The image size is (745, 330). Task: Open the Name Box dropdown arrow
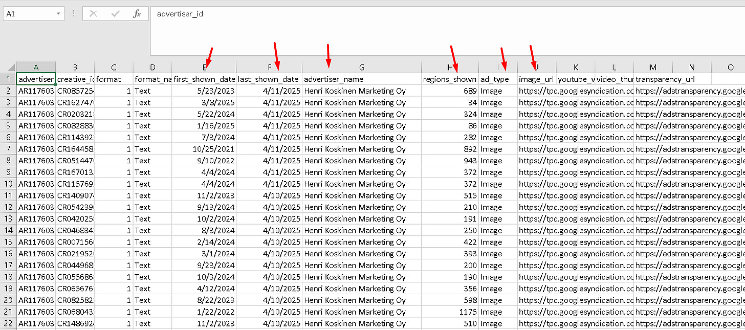point(58,14)
